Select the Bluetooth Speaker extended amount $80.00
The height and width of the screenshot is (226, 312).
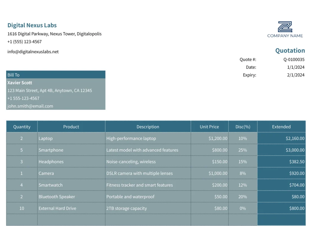281,196
